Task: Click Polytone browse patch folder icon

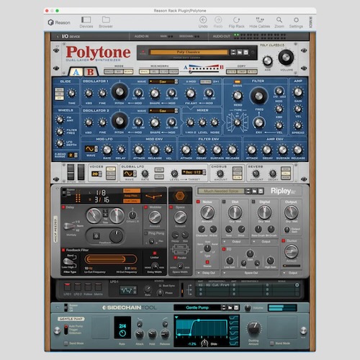Action: tap(240, 52)
